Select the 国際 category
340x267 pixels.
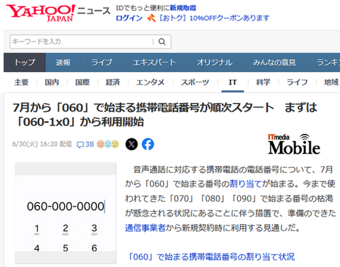point(82,82)
